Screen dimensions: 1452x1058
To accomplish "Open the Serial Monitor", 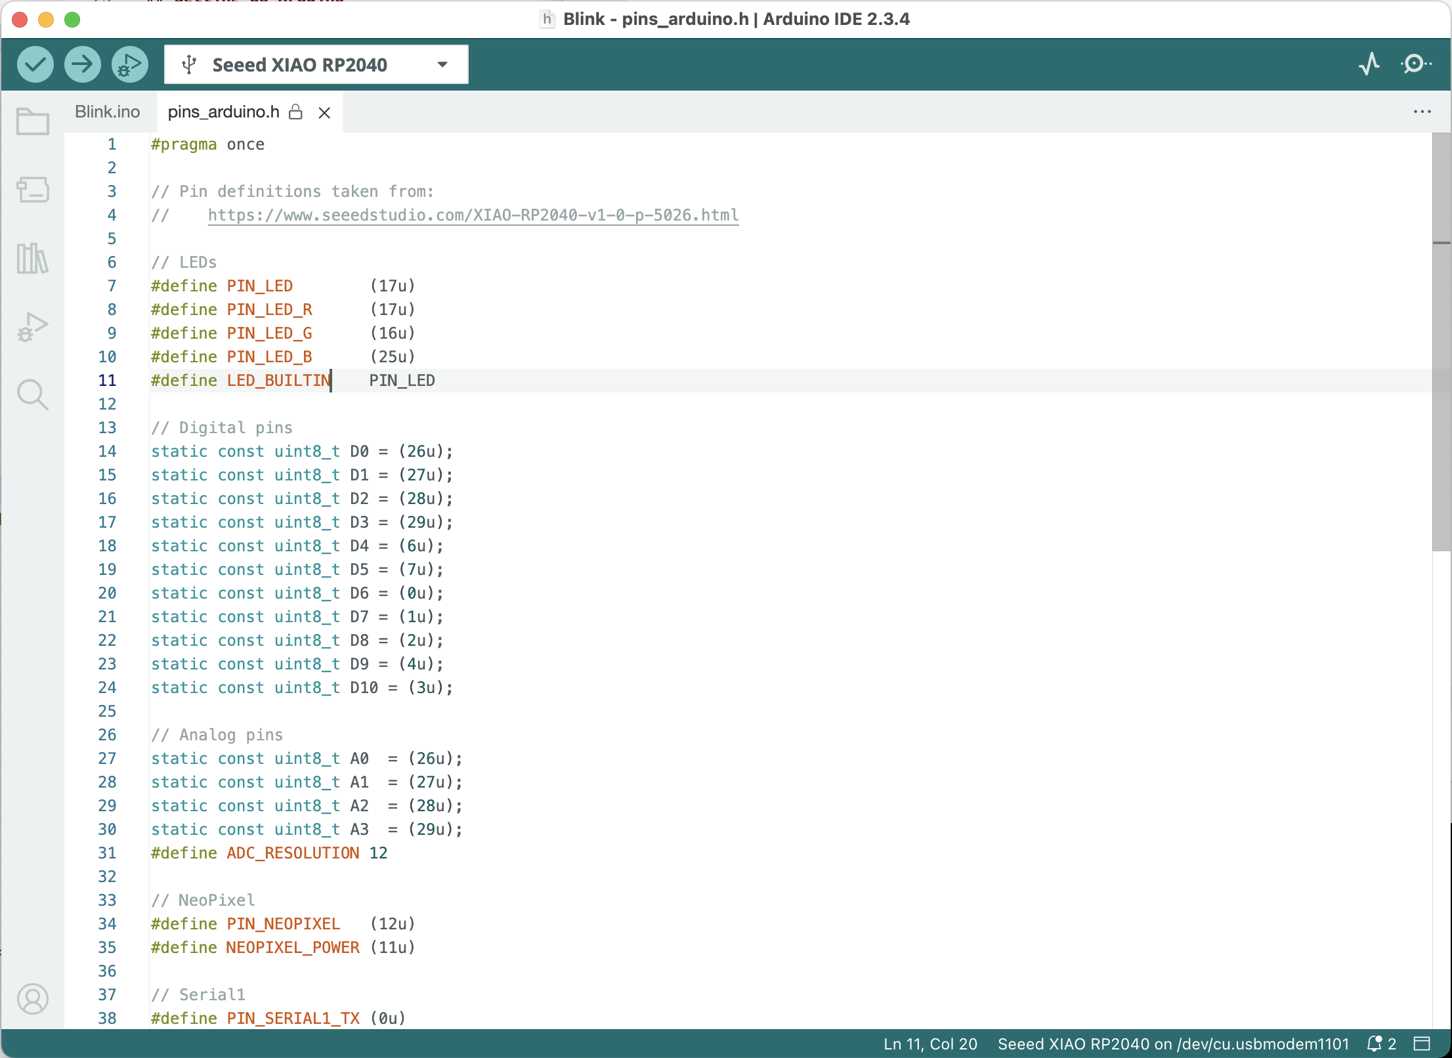I will click(1416, 64).
